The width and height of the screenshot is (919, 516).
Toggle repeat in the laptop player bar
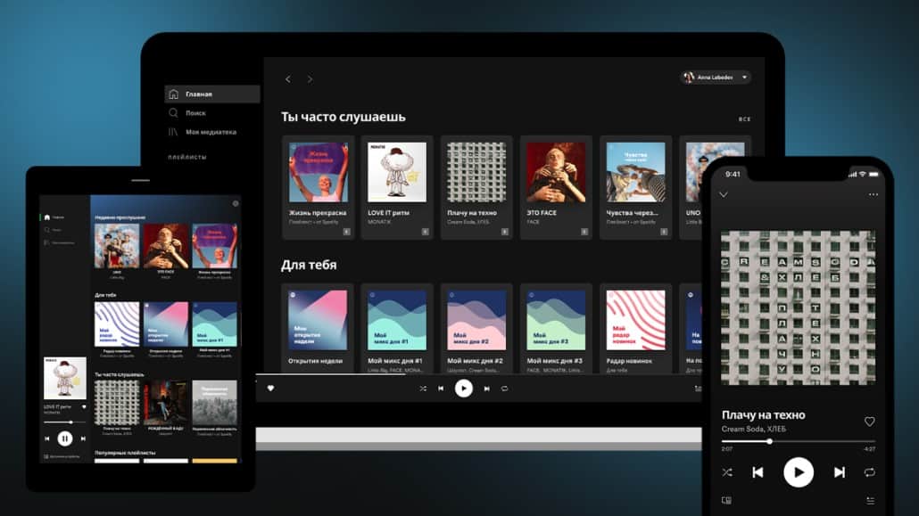[x=504, y=389]
